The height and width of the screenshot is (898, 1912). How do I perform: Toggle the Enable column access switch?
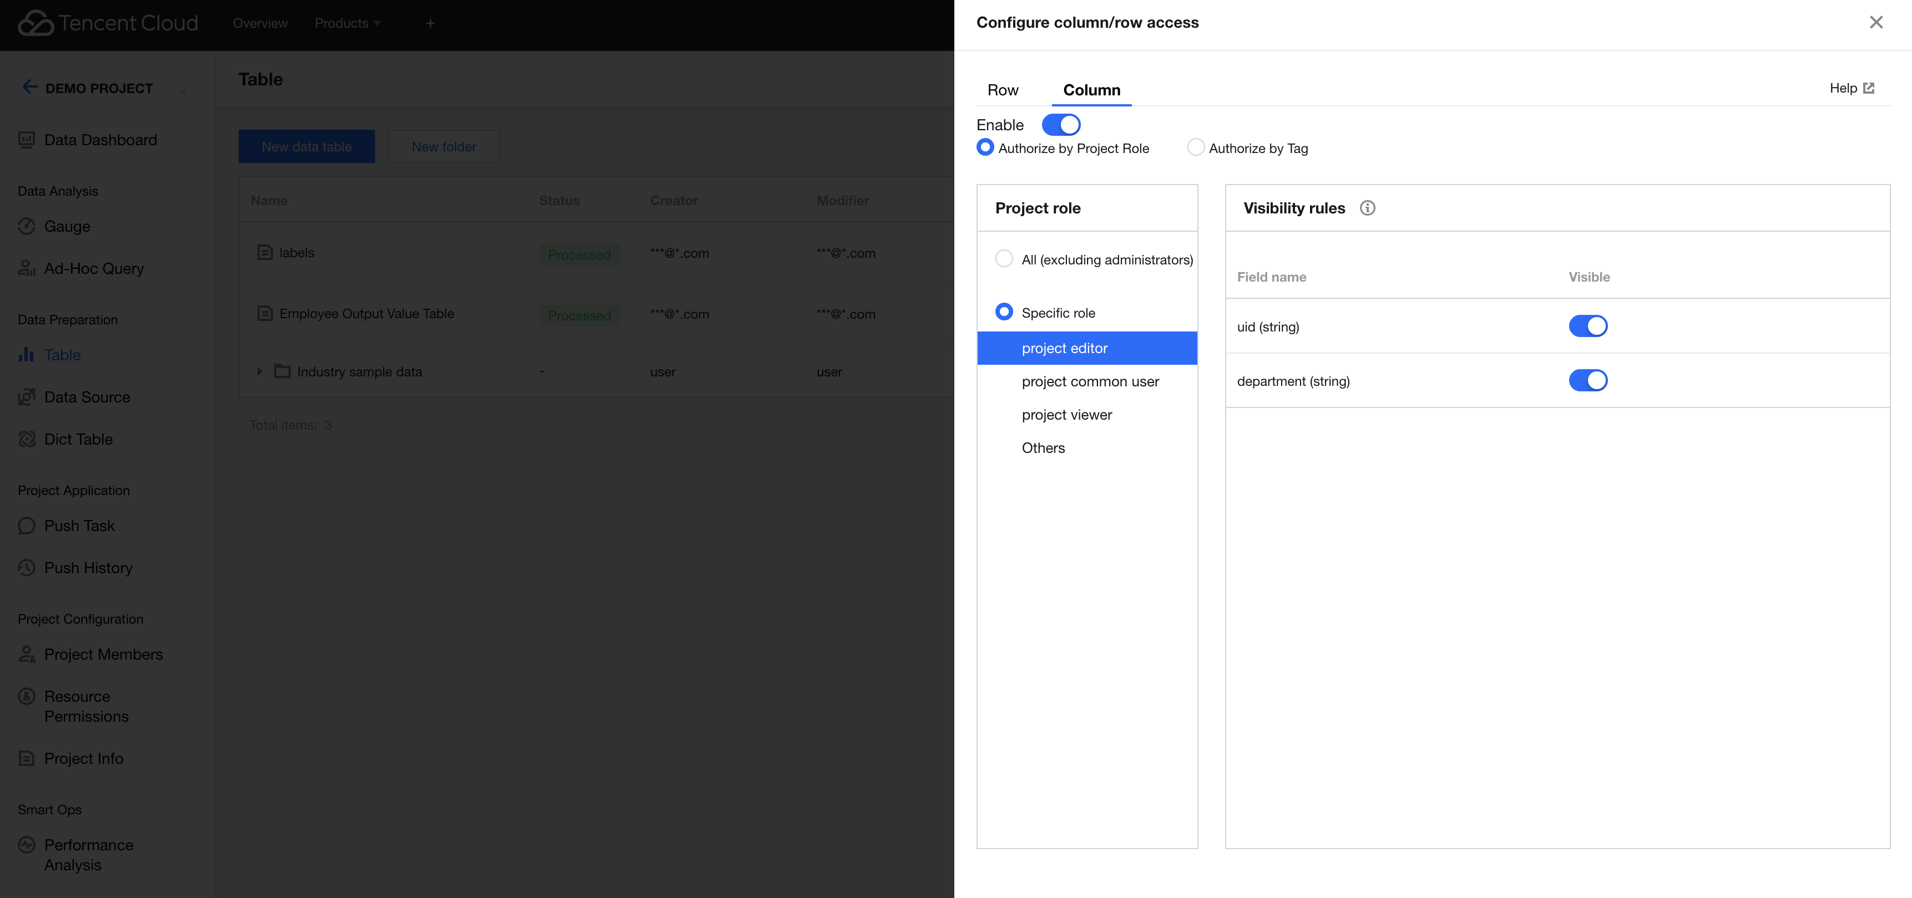click(x=1061, y=125)
